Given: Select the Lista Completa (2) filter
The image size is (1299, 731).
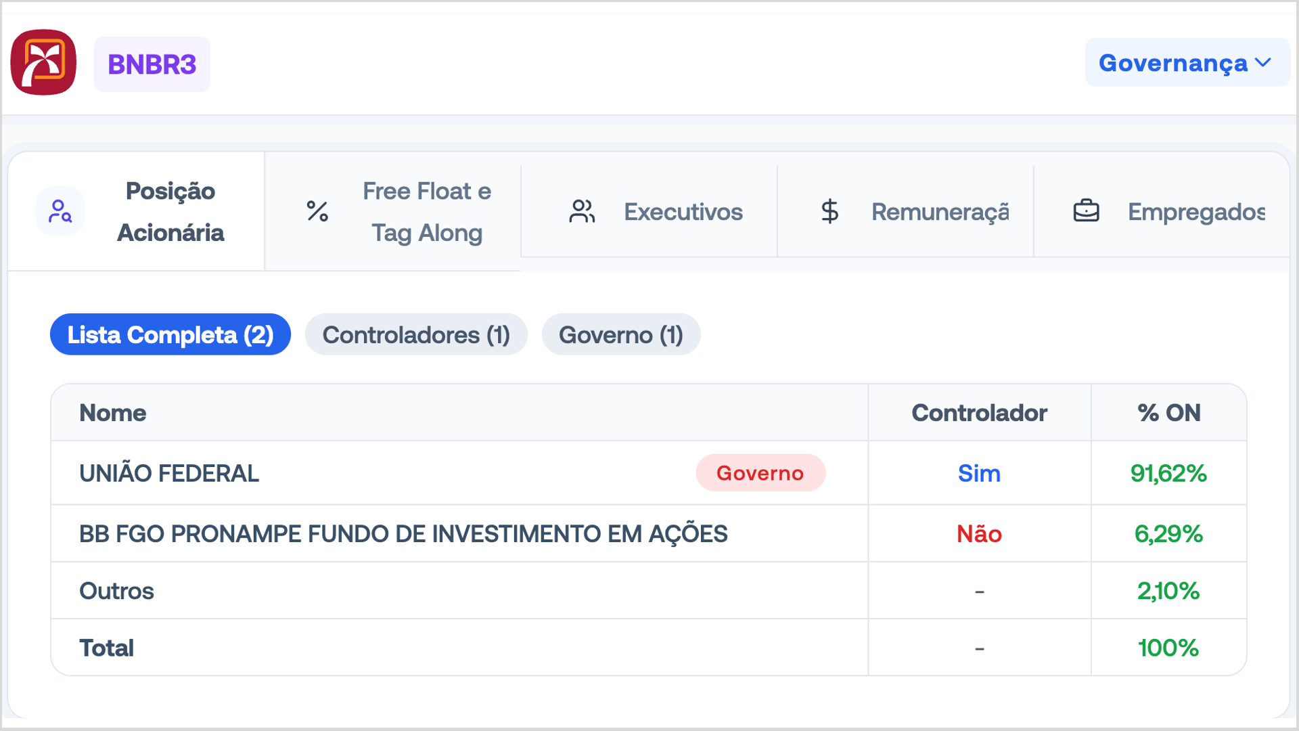Looking at the screenshot, I should 170,334.
